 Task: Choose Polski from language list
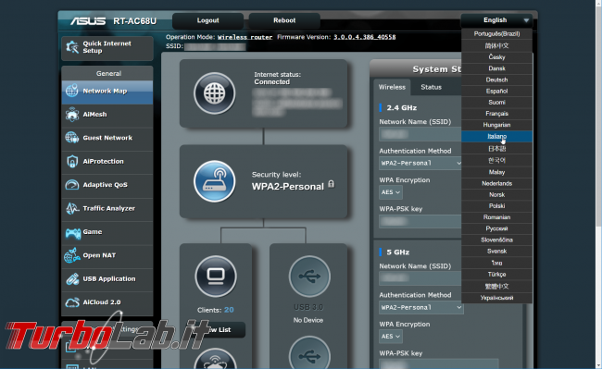[496, 205]
